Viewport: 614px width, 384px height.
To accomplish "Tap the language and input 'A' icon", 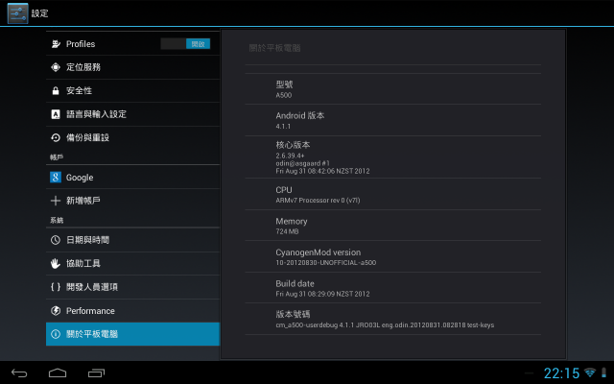I will 56,114.
